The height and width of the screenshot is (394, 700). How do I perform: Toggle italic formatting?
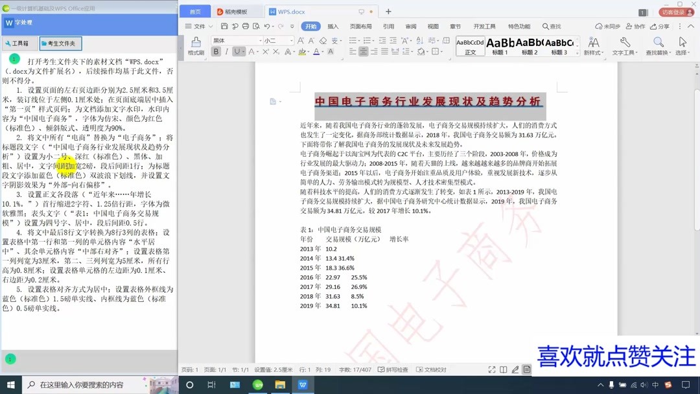[x=227, y=51]
